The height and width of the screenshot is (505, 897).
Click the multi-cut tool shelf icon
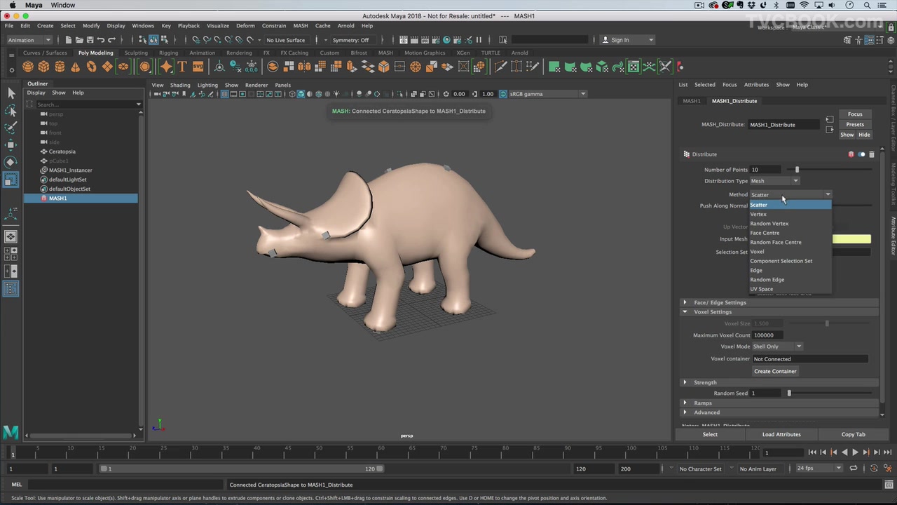tap(500, 67)
